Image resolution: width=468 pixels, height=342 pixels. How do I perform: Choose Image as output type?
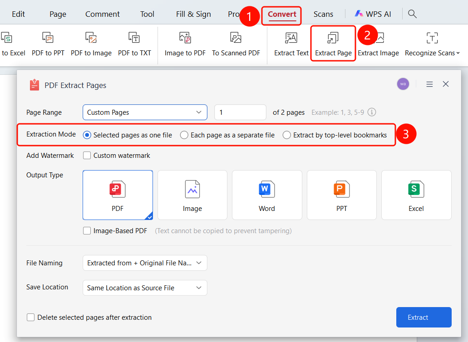tap(192, 195)
